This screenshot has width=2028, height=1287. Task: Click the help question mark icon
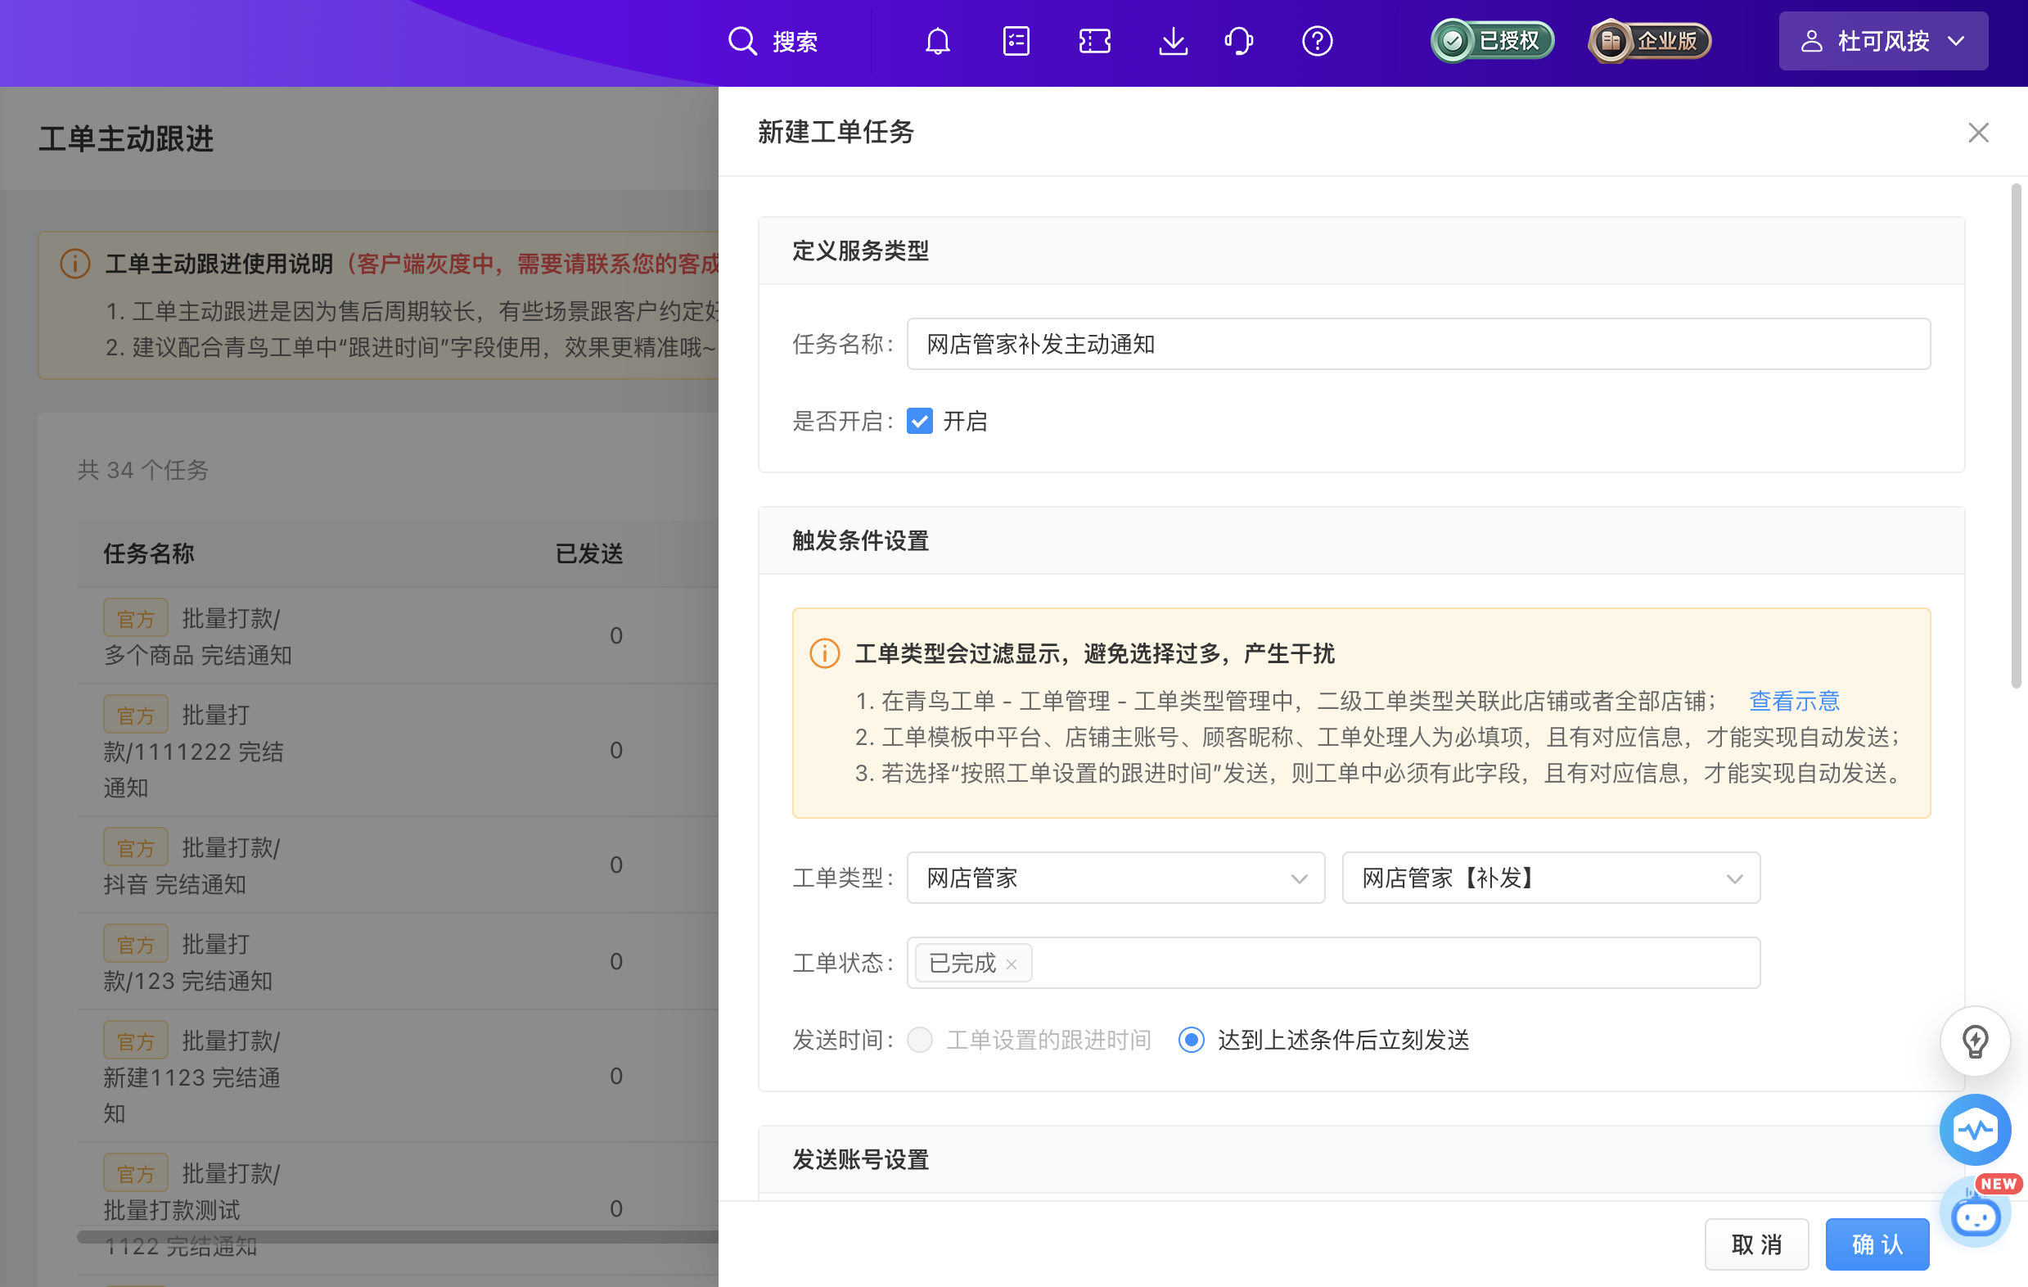1315,42
